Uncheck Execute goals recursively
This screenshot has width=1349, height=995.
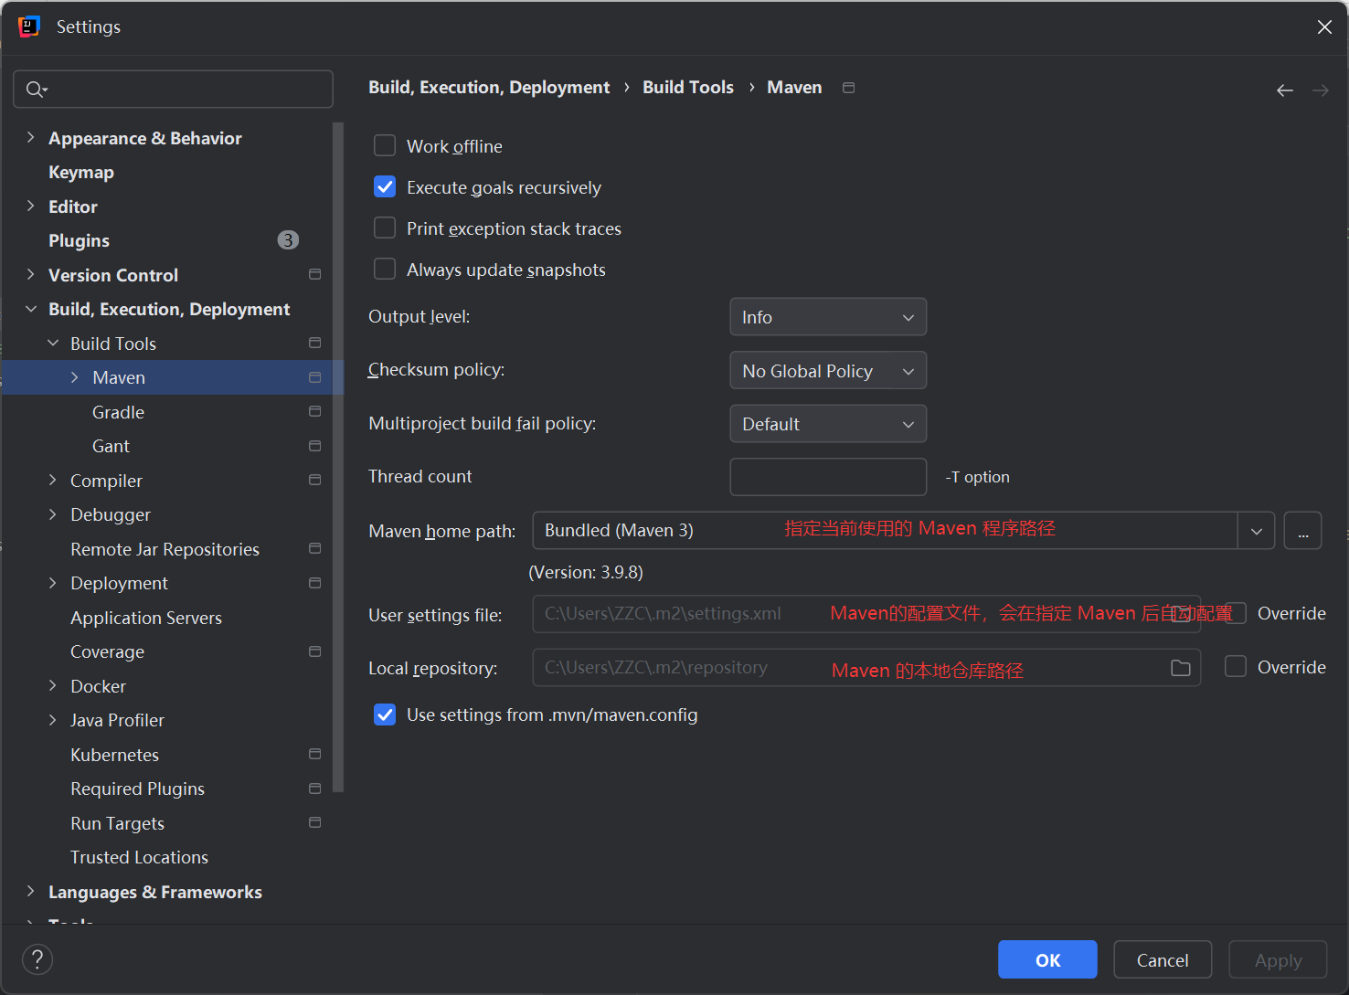[385, 186]
